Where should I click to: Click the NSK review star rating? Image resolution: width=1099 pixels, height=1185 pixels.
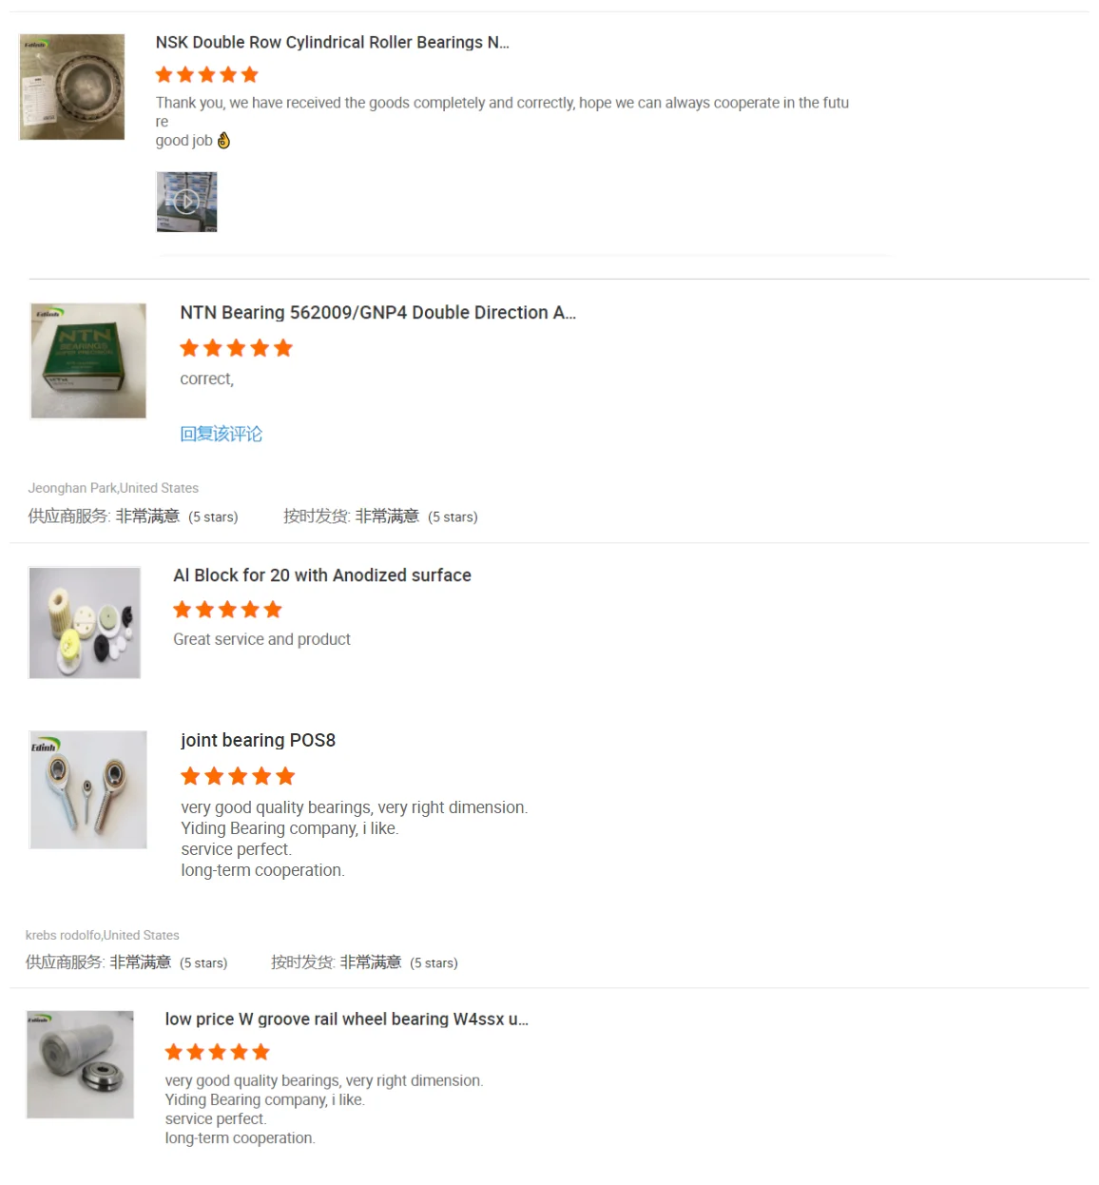pos(207,74)
